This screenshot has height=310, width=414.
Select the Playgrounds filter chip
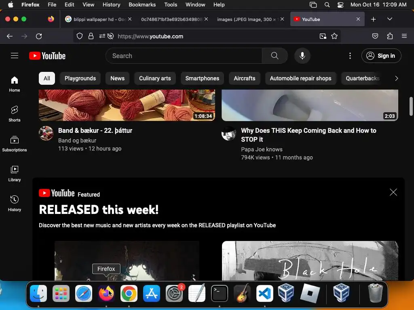[x=80, y=78]
